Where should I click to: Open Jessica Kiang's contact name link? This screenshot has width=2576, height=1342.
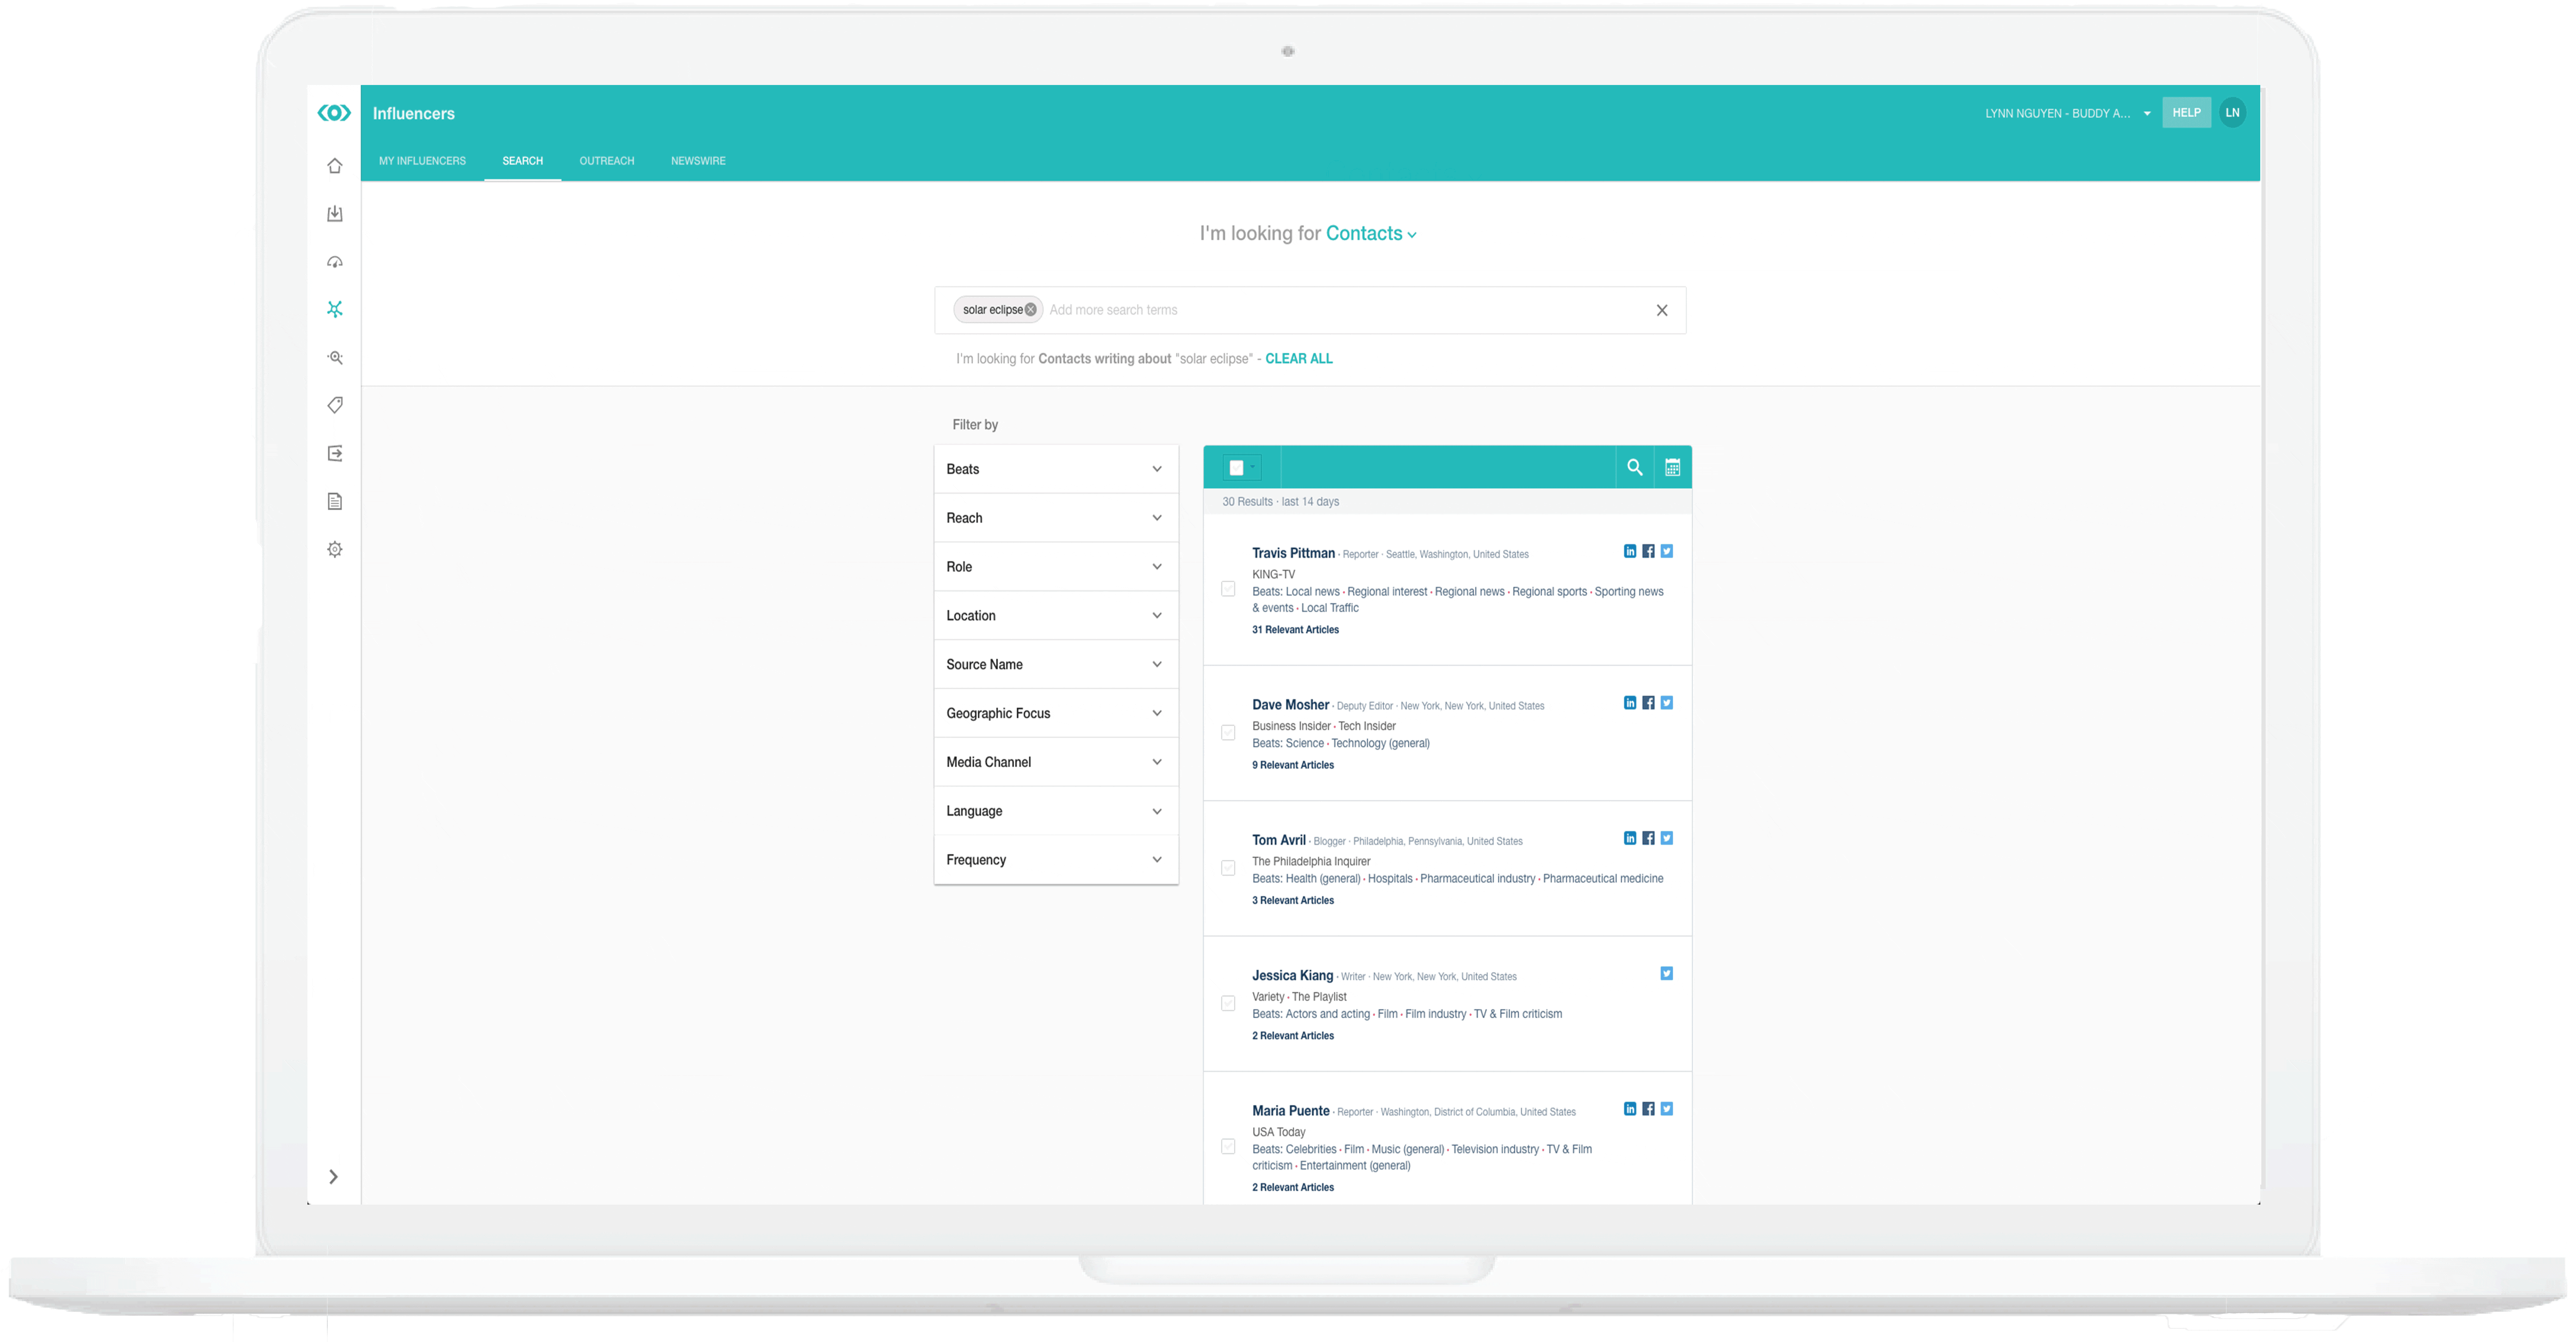pos(1292,975)
